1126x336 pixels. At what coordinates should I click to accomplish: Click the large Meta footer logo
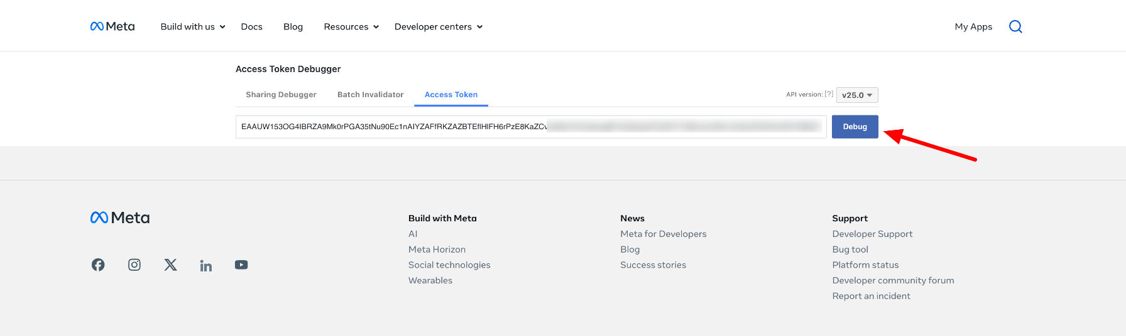point(120,218)
